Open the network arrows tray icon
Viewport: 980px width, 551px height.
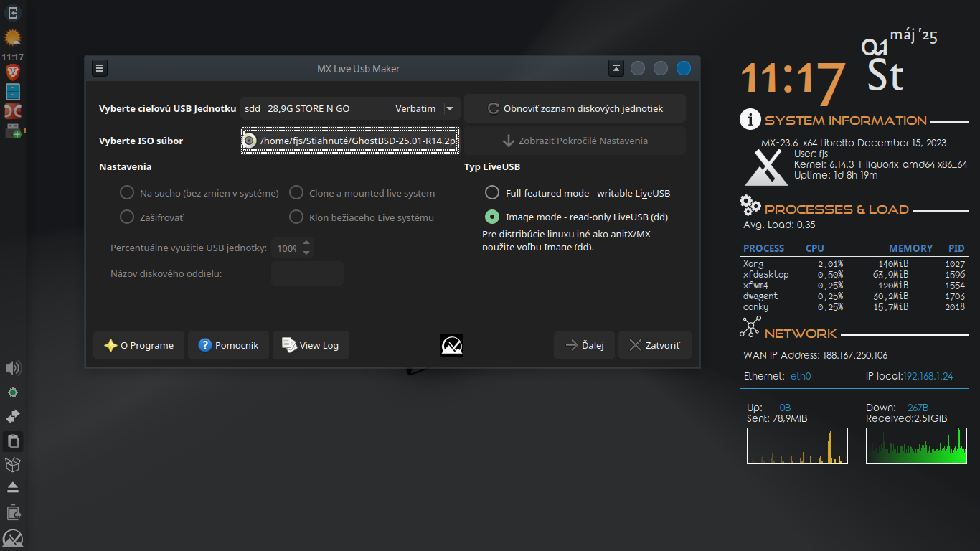click(13, 417)
